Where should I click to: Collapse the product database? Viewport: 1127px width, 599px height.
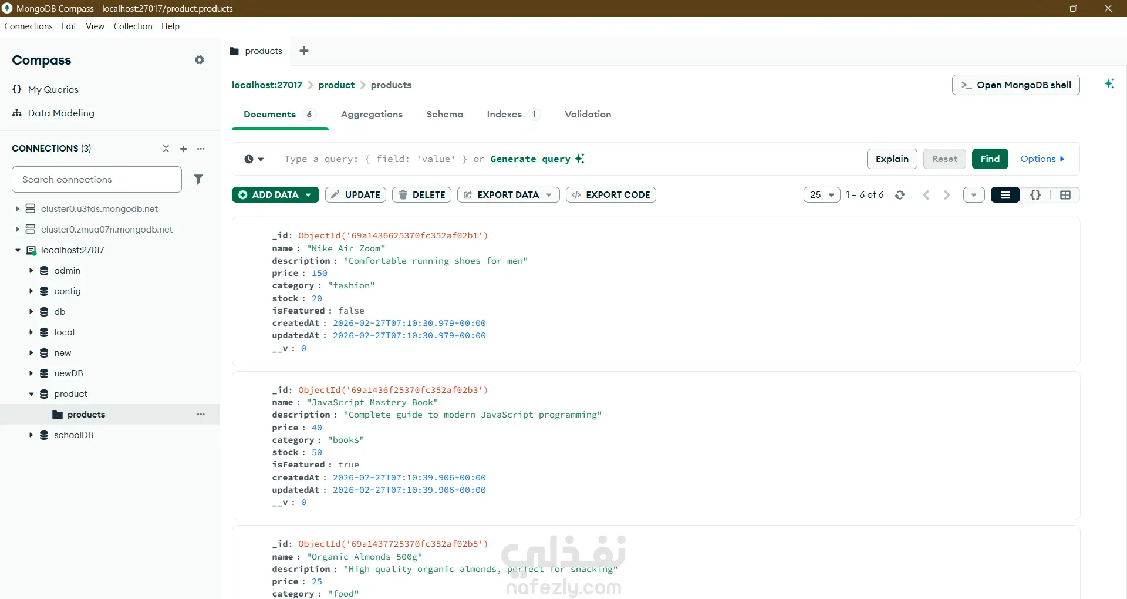[x=31, y=394]
